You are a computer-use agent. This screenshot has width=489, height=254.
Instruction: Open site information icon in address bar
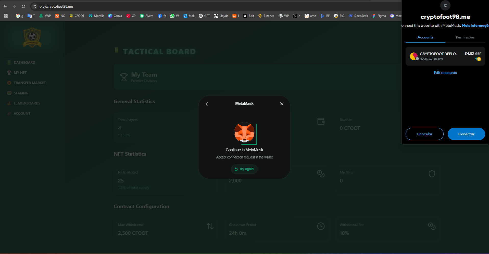coord(34,6)
